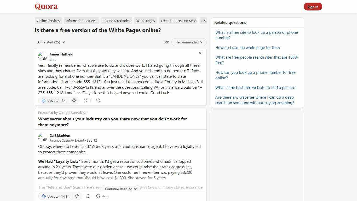Expand the All related (25) filter
The image size is (357, 201).
coord(51,42)
